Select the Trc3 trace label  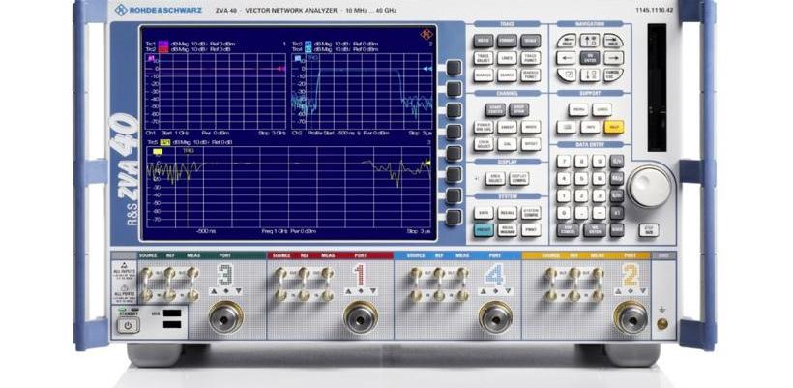[x=299, y=44]
